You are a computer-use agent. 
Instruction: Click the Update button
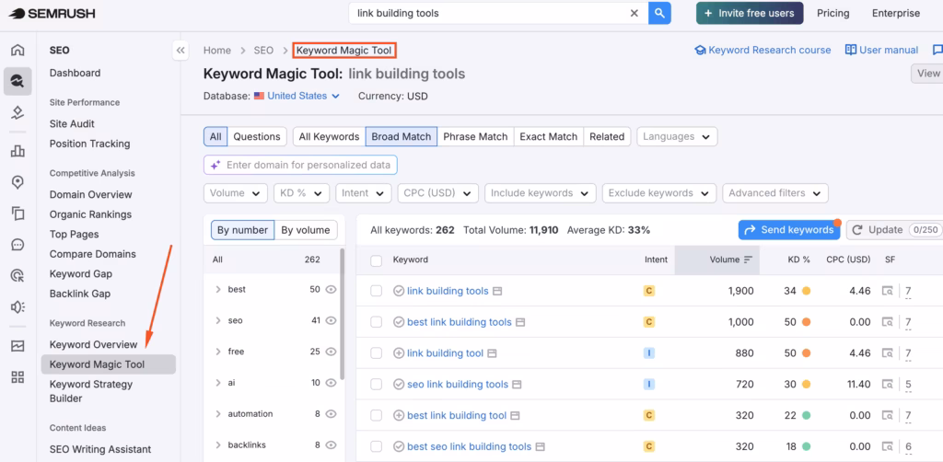894,229
